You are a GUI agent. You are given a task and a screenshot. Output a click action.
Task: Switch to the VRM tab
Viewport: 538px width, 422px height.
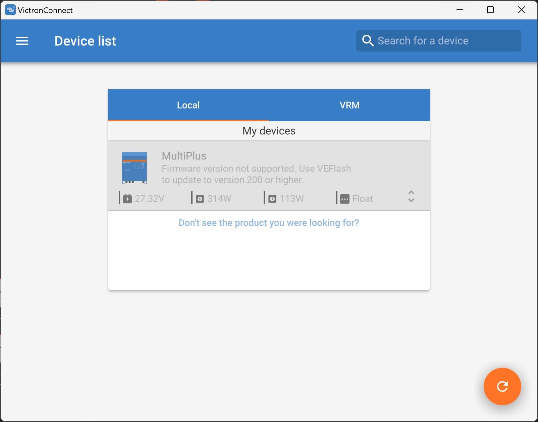point(349,105)
